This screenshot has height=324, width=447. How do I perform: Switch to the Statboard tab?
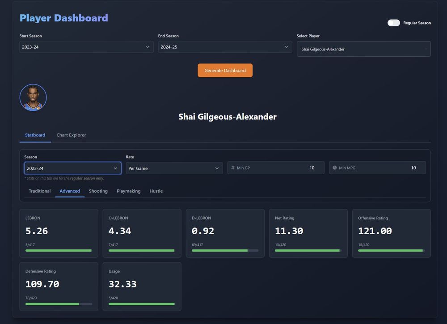[35, 135]
